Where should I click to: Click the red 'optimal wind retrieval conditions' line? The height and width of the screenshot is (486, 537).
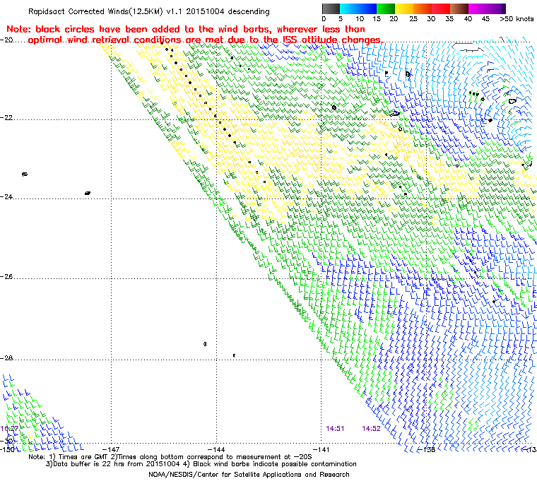(x=205, y=40)
